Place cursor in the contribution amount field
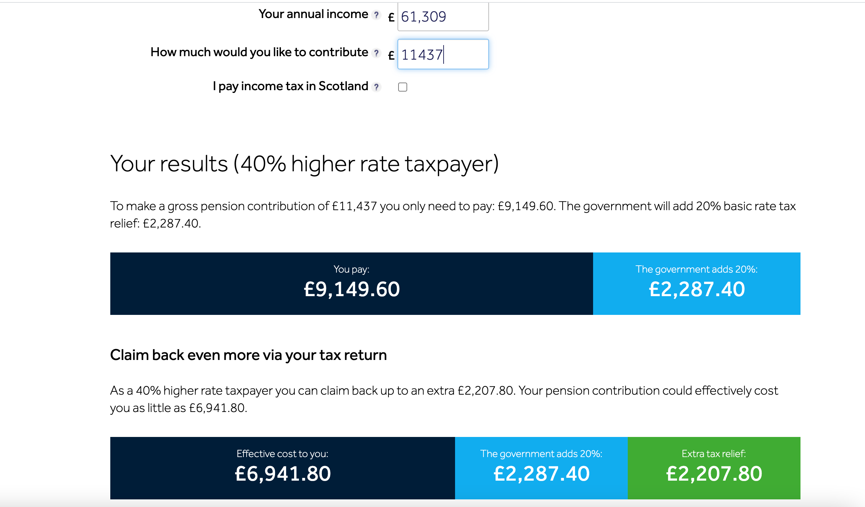The image size is (865, 507). click(x=442, y=54)
